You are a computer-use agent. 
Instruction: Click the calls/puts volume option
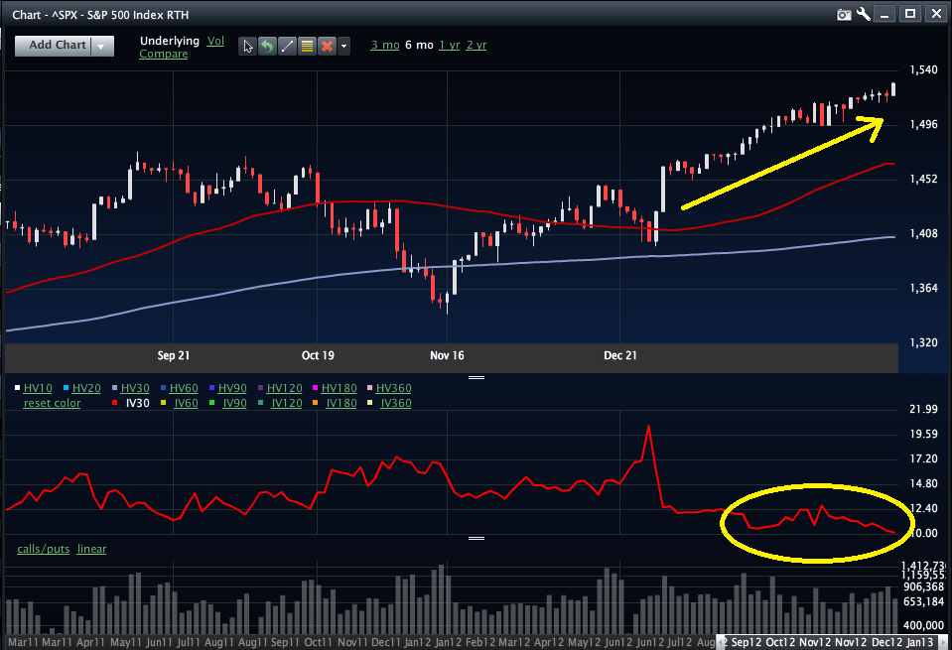[x=43, y=549]
